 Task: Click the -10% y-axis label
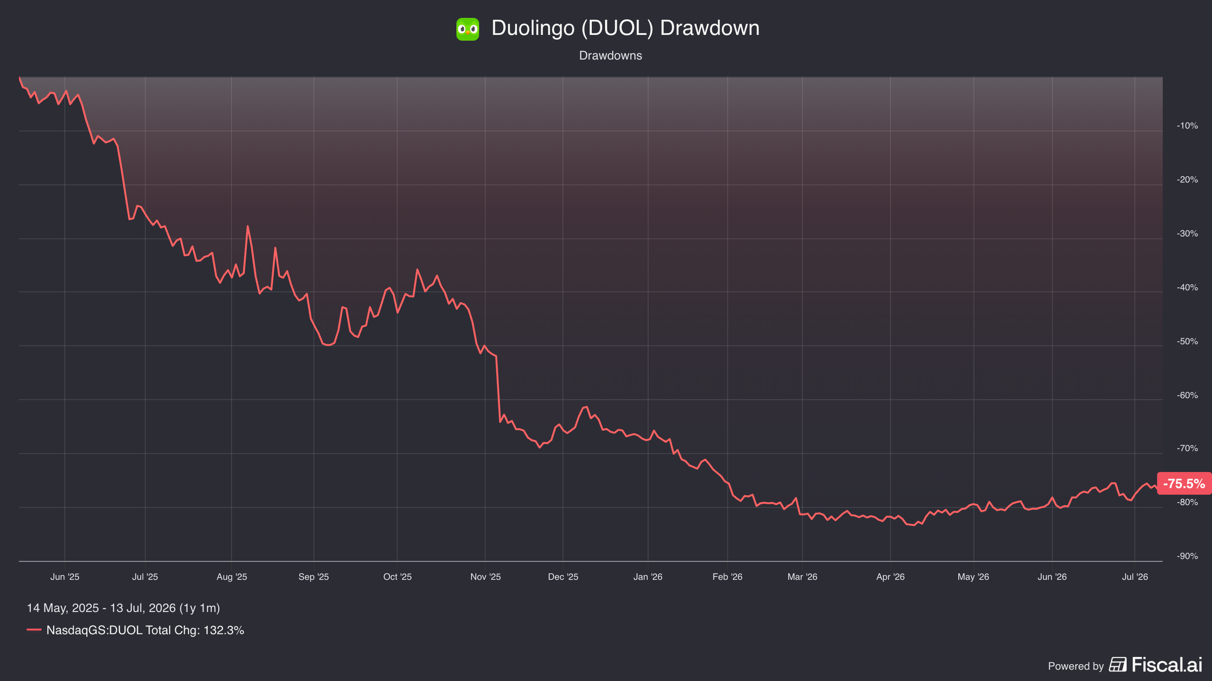(x=1187, y=126)
